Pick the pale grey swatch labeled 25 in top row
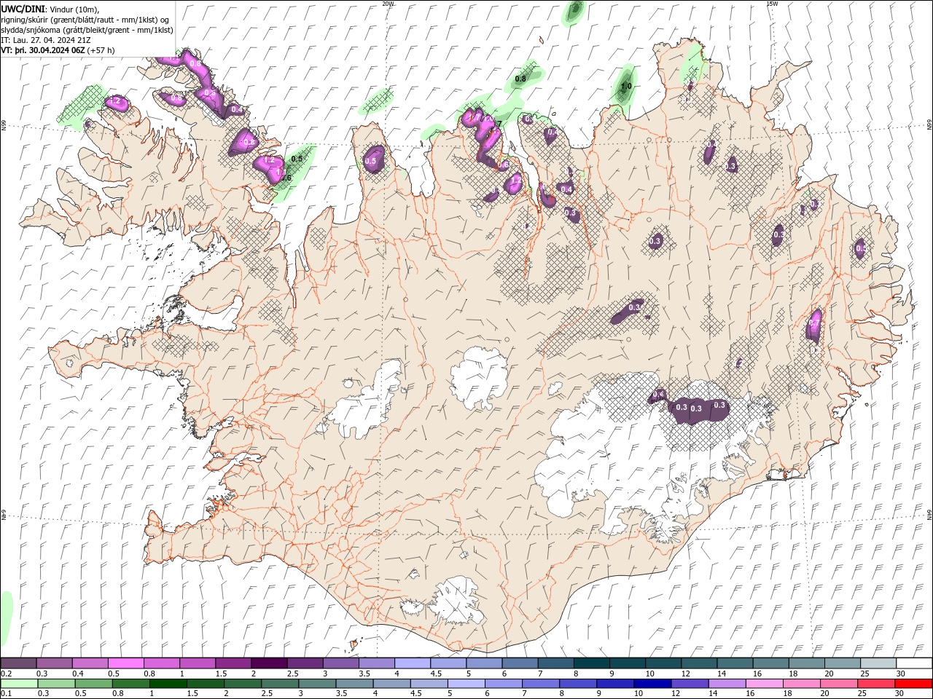This screenshot has width=933, height=699. pos(878,663)
